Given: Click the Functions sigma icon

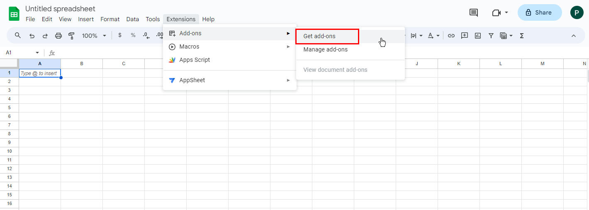Looking at the screenshot, I should tap(522, 36).
